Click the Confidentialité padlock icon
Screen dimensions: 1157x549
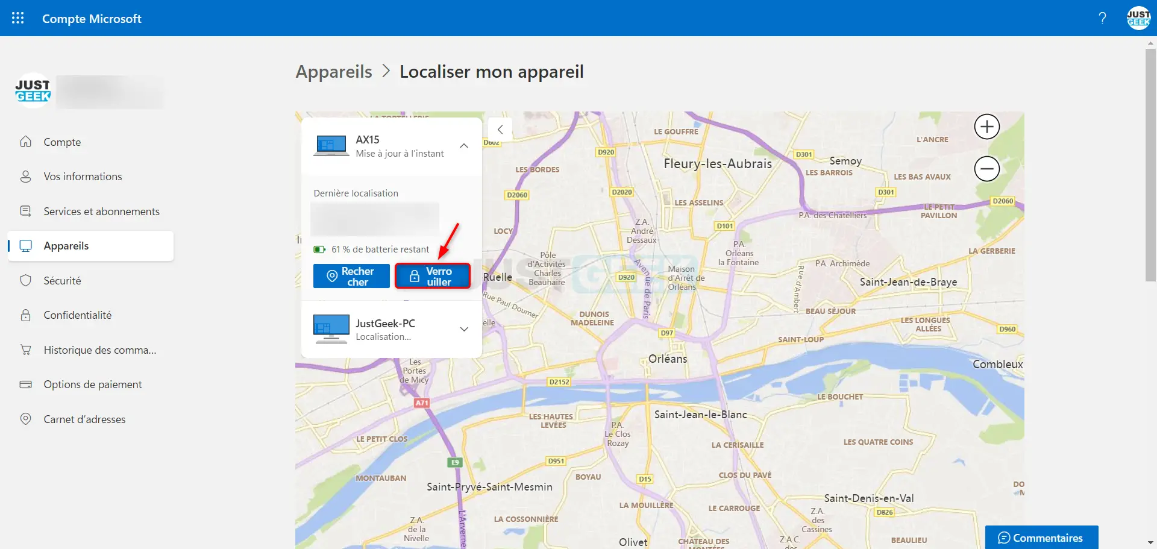point(25,315)
